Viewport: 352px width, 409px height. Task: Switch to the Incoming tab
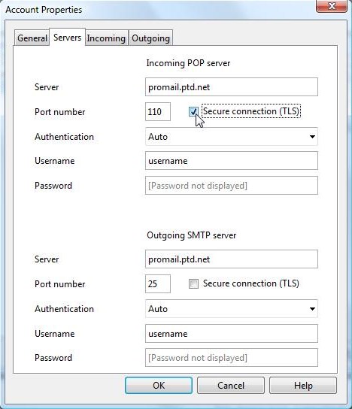[x=106, y=38]
